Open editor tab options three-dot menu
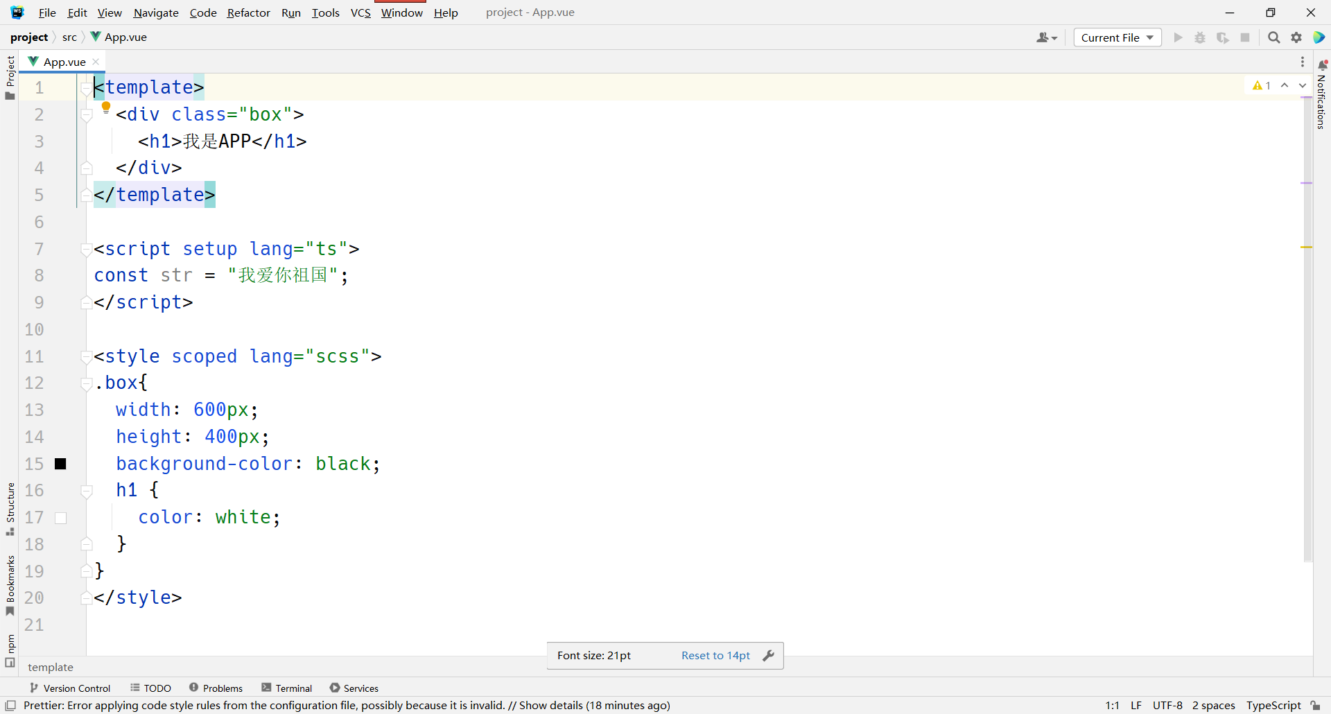Viewport: 1331px width, 714px height. [1303, 62]
